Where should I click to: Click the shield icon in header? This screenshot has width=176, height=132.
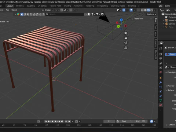(x=102, y=14)
